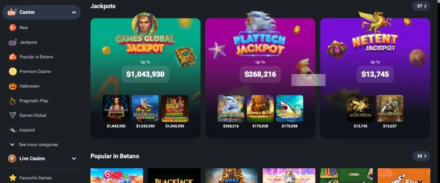The height and width of the screenshot is (183, 440).
Task: Launch Divine Fortune game thumbnail
Action: tap(360, 108)
